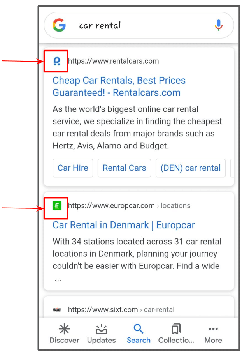Tap the Europcar snippet about 34 stations
The image size is (242, 353).
[137, 259]
